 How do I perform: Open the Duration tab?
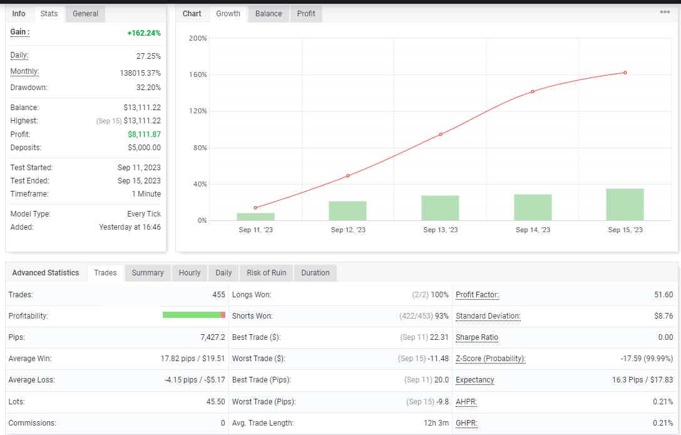click(x=315, y=273)
